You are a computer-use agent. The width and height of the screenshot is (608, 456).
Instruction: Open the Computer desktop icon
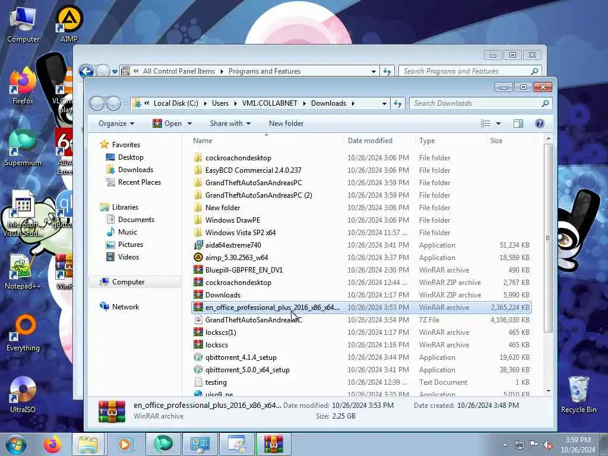point(23,24)
